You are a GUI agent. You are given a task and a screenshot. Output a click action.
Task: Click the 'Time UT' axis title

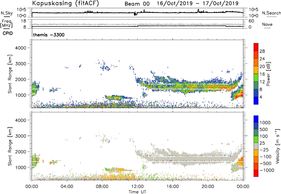(x=137, y=192)
